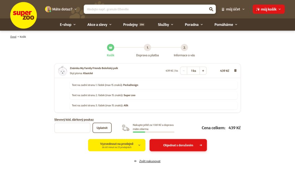Open the E-shop menu
This screenshot has width=295, height=171.
68,24
